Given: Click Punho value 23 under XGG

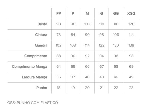Looking at the screenshot, I should tap(131, 88).
